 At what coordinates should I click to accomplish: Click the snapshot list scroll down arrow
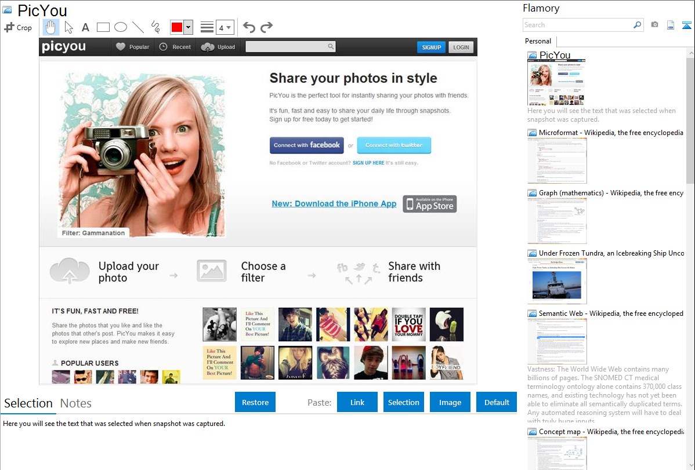(690, 464)
